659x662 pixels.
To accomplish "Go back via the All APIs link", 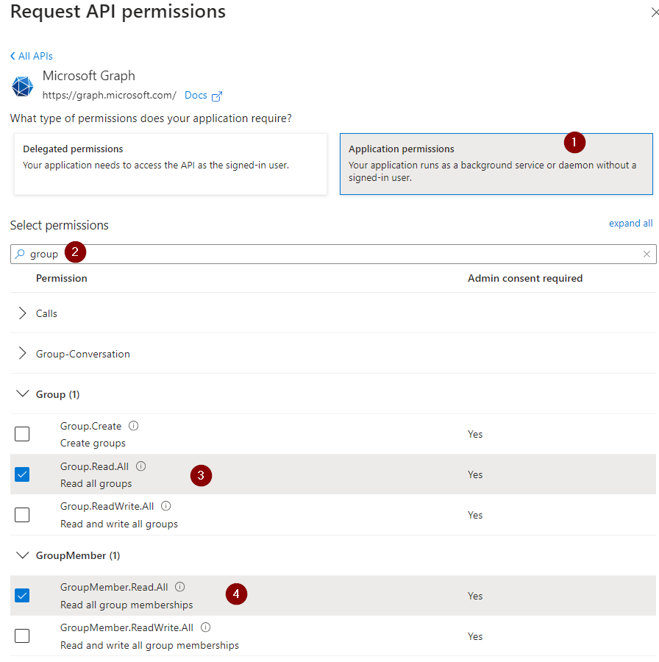I will pos(32,56).
